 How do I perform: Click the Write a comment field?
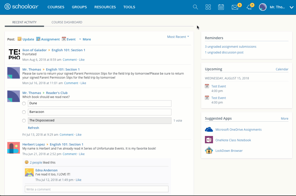coord(97,189)
